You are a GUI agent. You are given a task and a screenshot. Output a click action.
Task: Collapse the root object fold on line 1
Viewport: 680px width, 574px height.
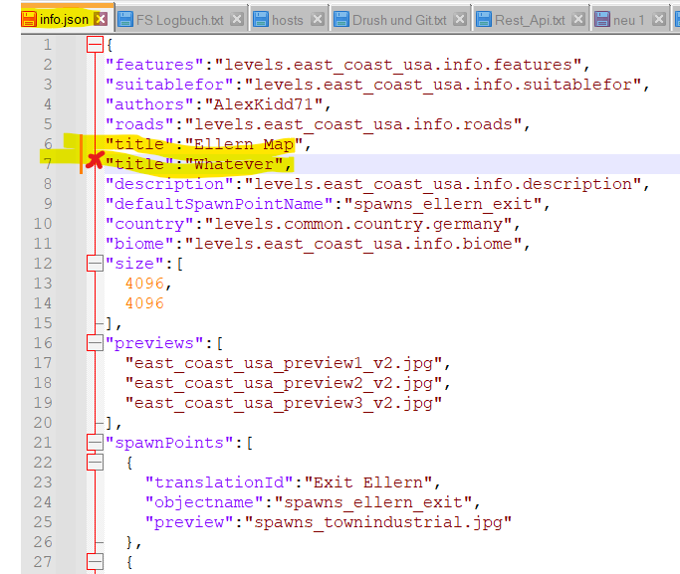tap(95, 44)
